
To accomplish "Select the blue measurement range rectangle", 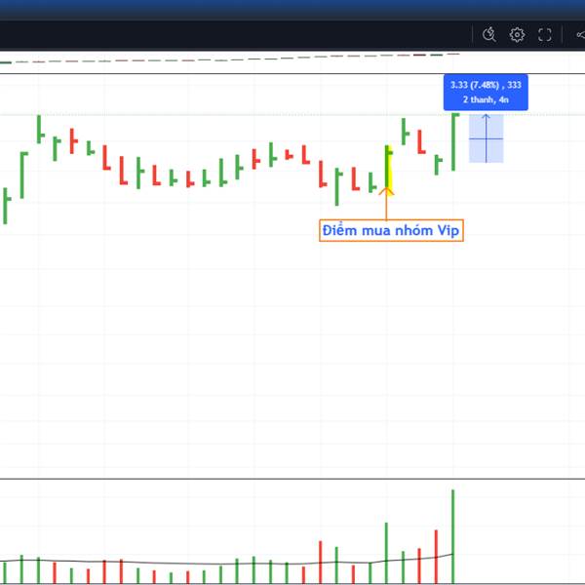I will coord(486,138).
